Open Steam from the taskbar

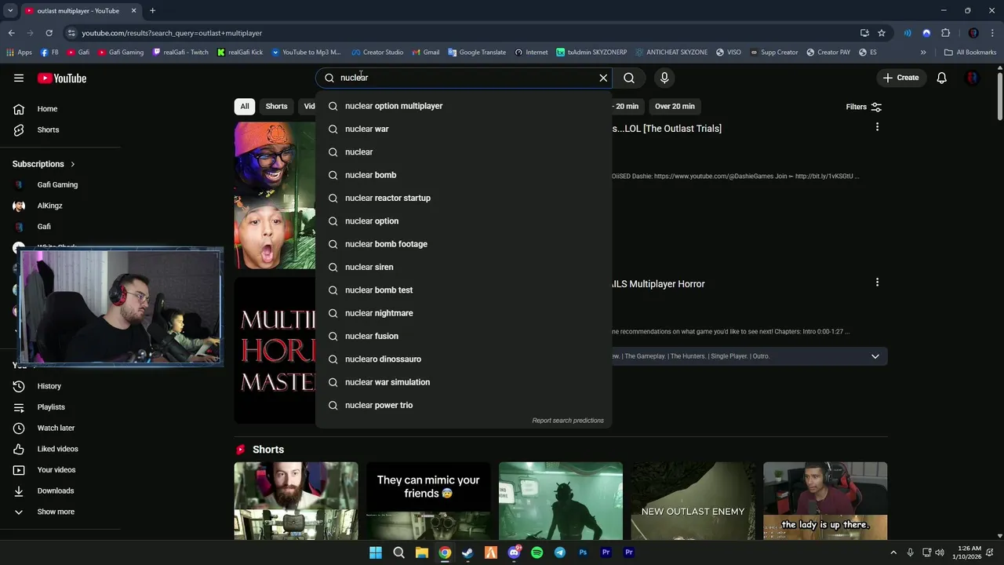pos(467,552)
